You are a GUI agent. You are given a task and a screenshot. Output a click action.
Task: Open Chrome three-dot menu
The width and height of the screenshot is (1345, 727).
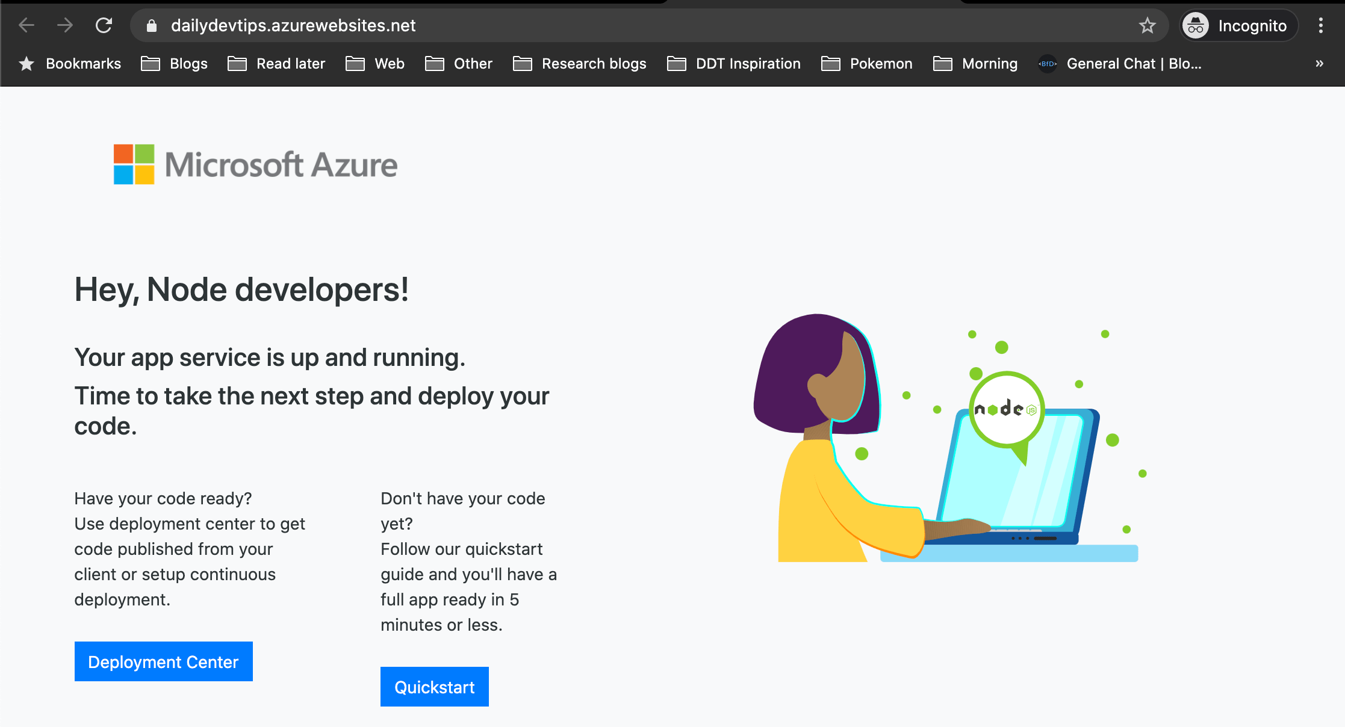[1320, 25]
